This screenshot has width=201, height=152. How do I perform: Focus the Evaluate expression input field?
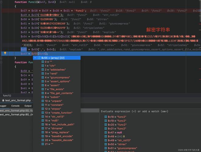tap(150, 111)
